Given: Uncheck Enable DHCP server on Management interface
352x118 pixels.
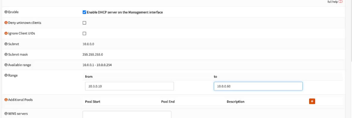Looking at the screenshot, I should (x=84, y=12).
